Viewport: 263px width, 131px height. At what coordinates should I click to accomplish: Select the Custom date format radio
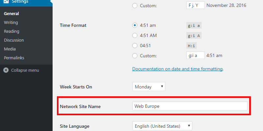point(135,6)
